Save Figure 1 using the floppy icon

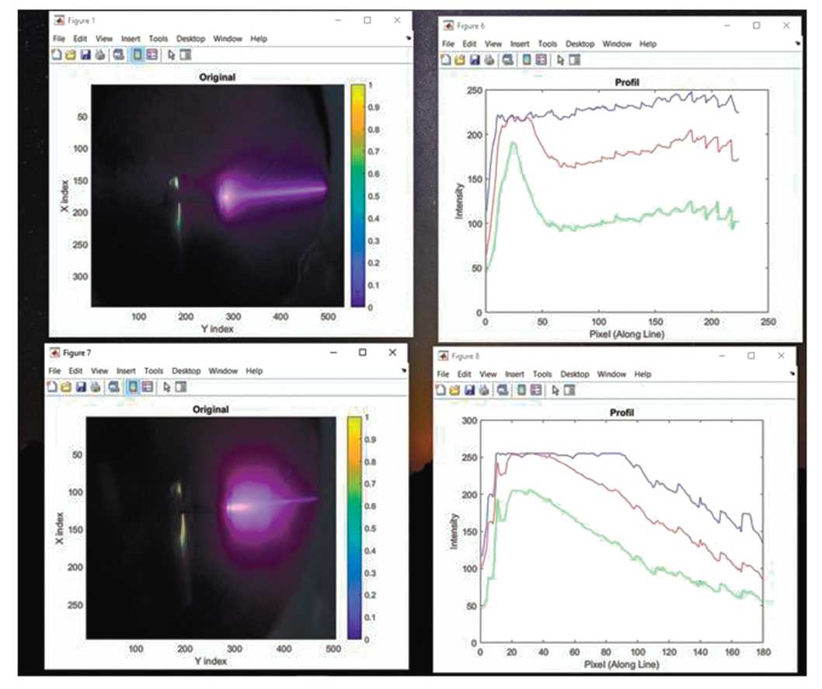[x=85, y=54]
